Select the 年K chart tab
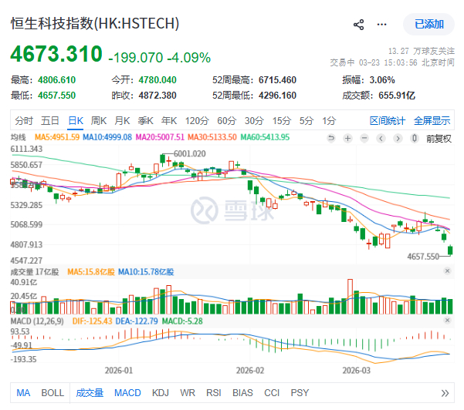This screenshot has width=464, height=410. click(x=169, y=121)
